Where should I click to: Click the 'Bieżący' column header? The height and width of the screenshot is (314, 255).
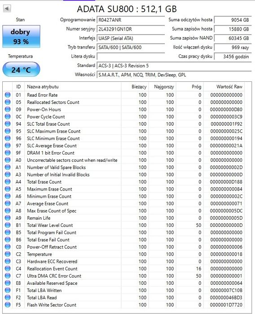pos(135,87)
